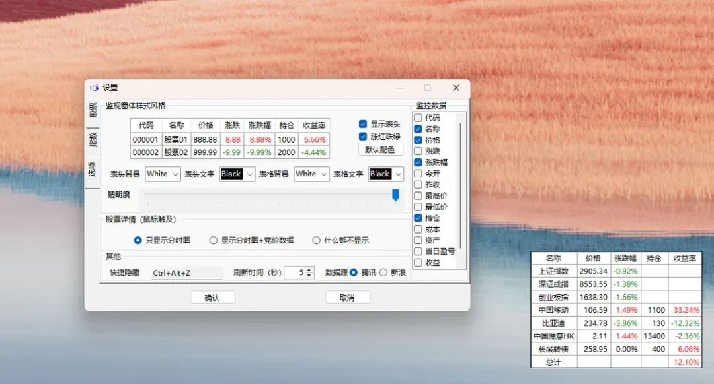Open the 选项 side tab
The height and width of the screenshot is (384, 714).
[x=93, y=169]
